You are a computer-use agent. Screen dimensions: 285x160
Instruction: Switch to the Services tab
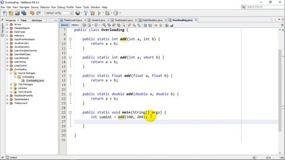click(x=37, y=20)
